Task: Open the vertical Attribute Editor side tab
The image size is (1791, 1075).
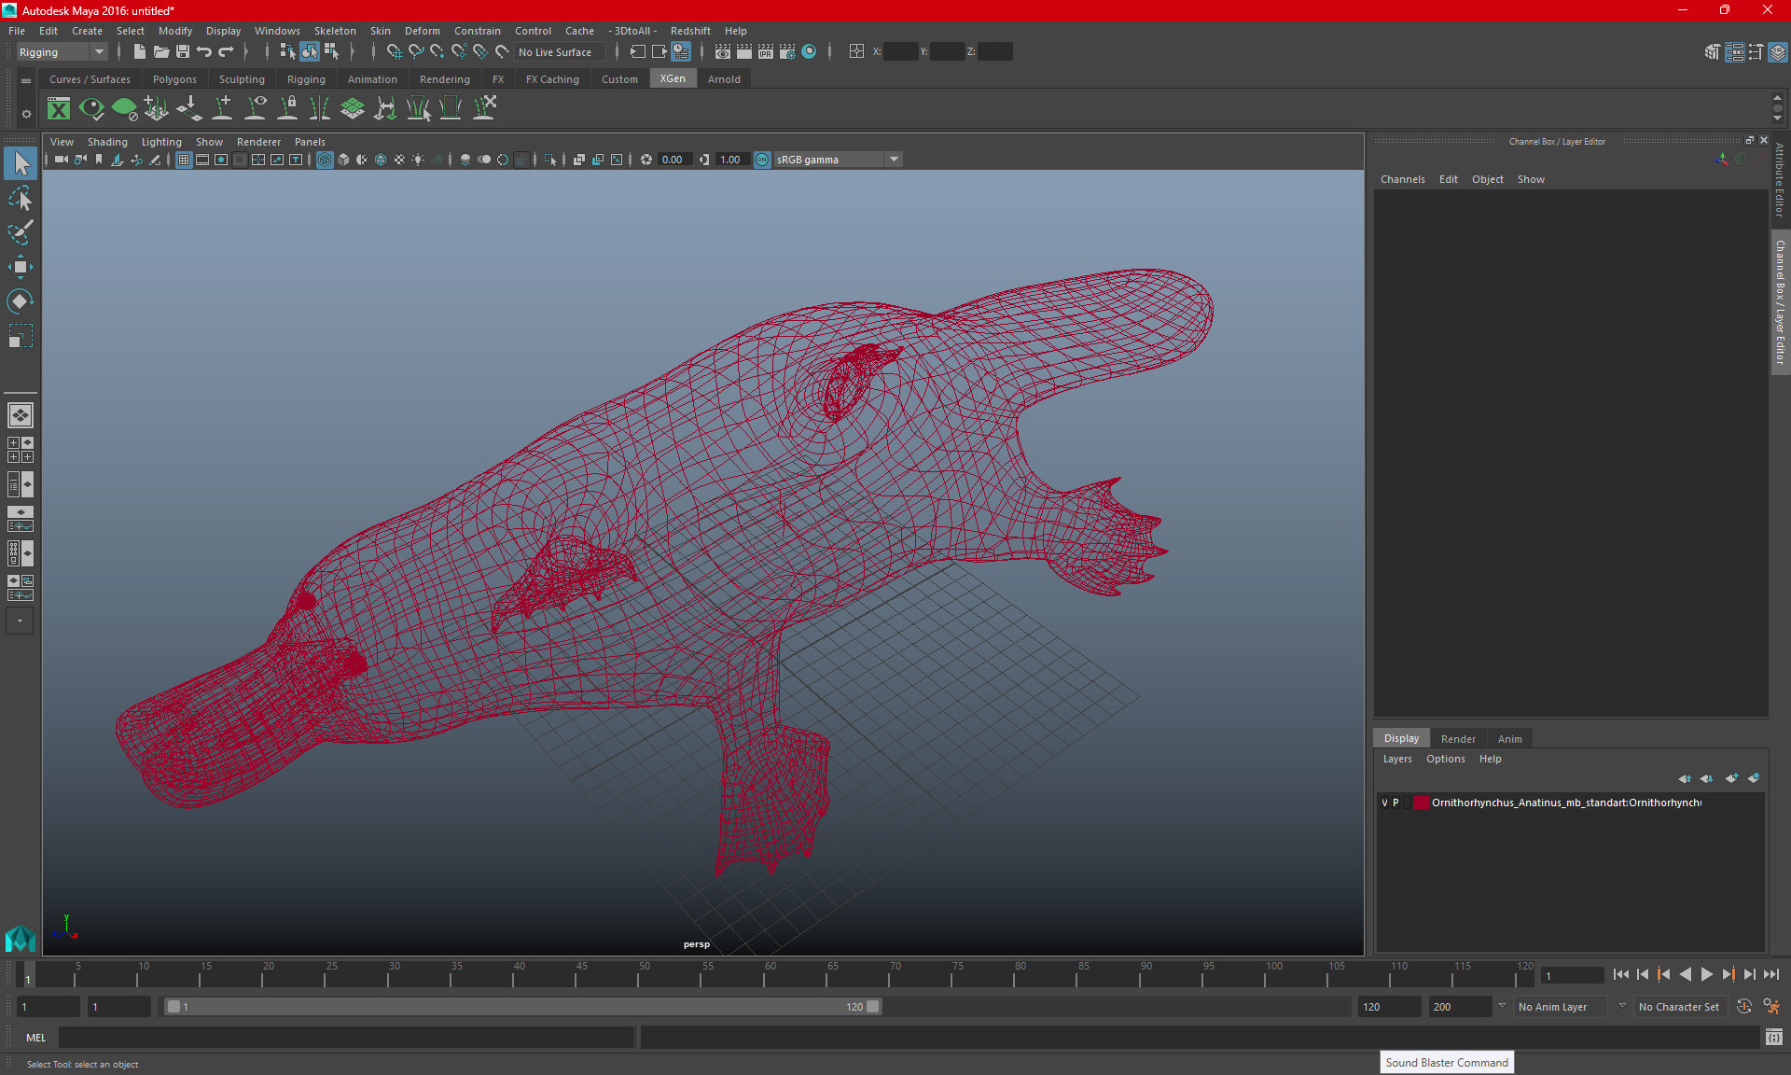Action: pyautogui.click(x=1780, y=180)
